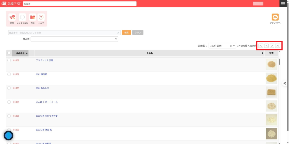Toggle the select-all checkbox in table header

tap(9, 53)
